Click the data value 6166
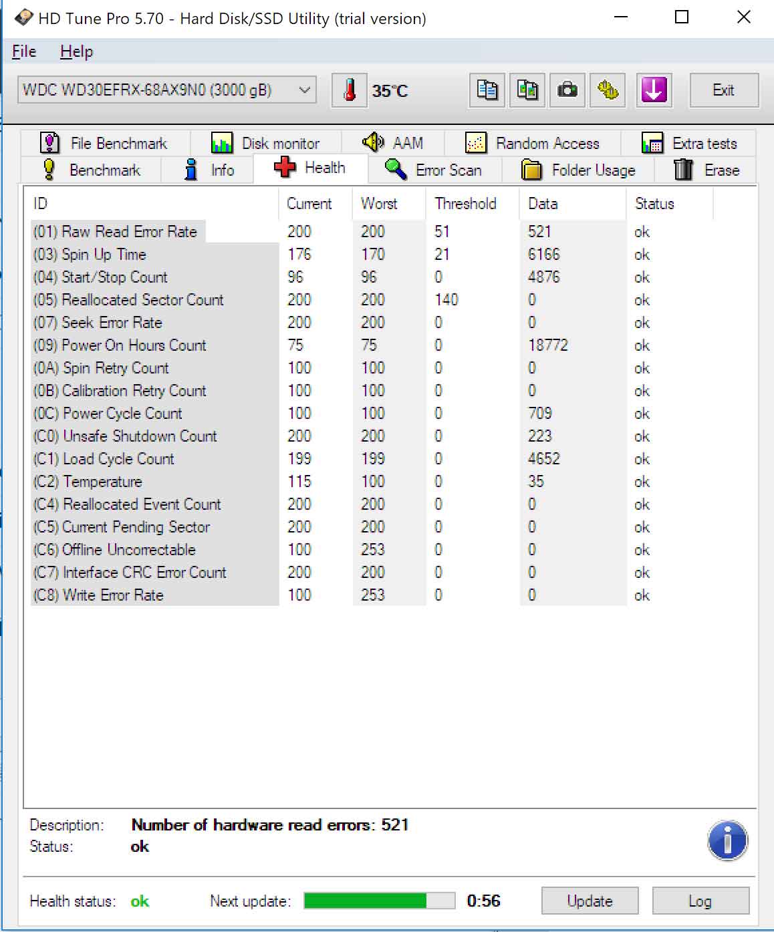 pos(544,255)
